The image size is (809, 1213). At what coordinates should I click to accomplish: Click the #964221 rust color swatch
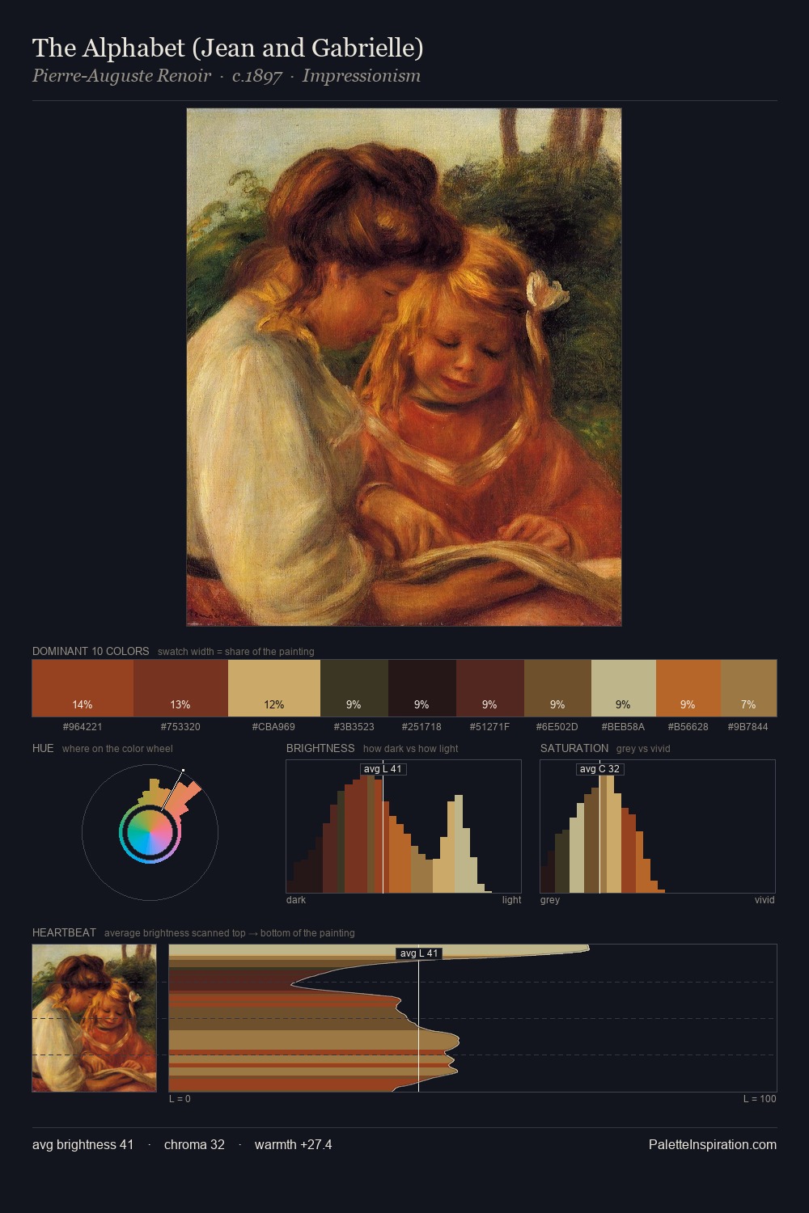point(83,688)
